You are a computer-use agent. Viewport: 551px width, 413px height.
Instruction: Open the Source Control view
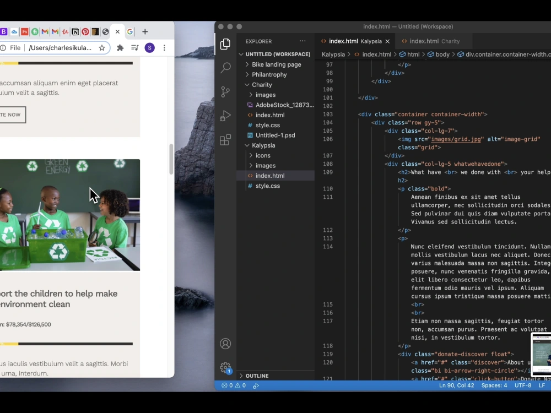tap(225, 91)
